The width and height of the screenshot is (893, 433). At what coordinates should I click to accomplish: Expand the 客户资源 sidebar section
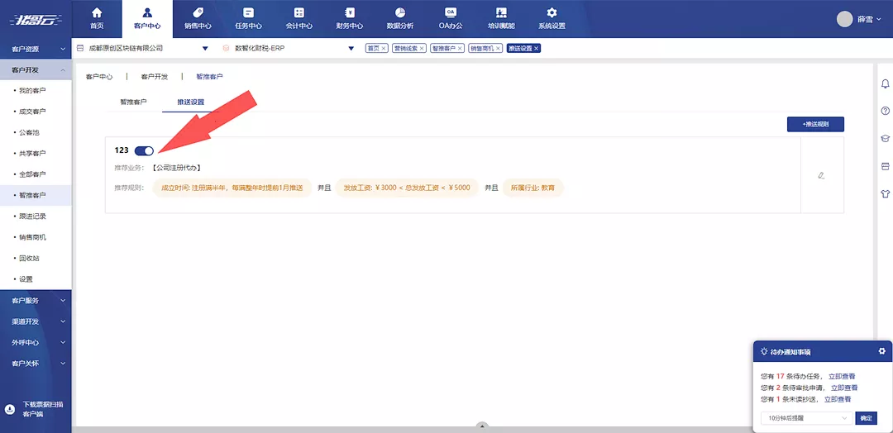pyautogui.click(x=36, y=49)
